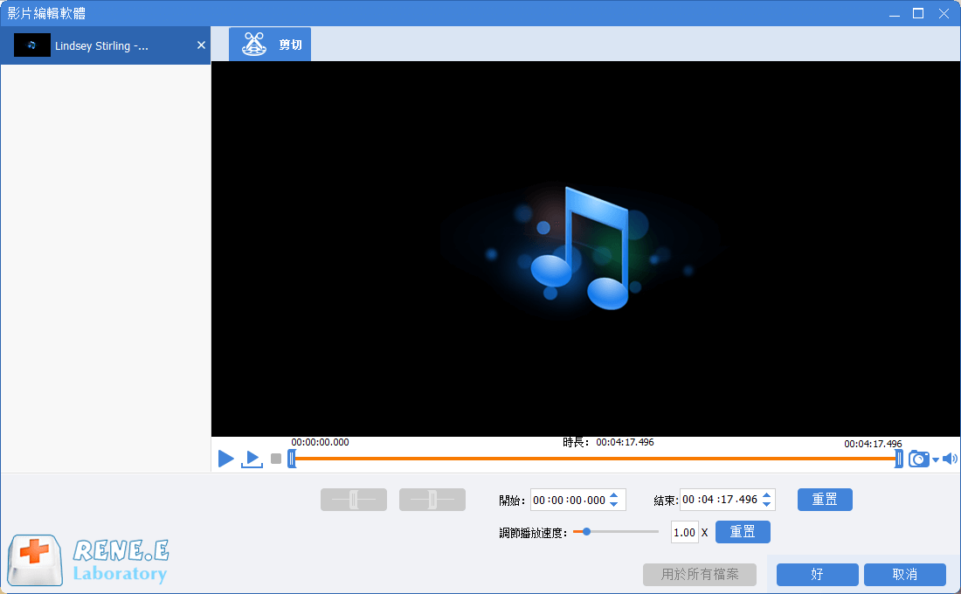Click the timeline end trim handle
Viewport: 961px width, 594px height.
tap(898, 459)
